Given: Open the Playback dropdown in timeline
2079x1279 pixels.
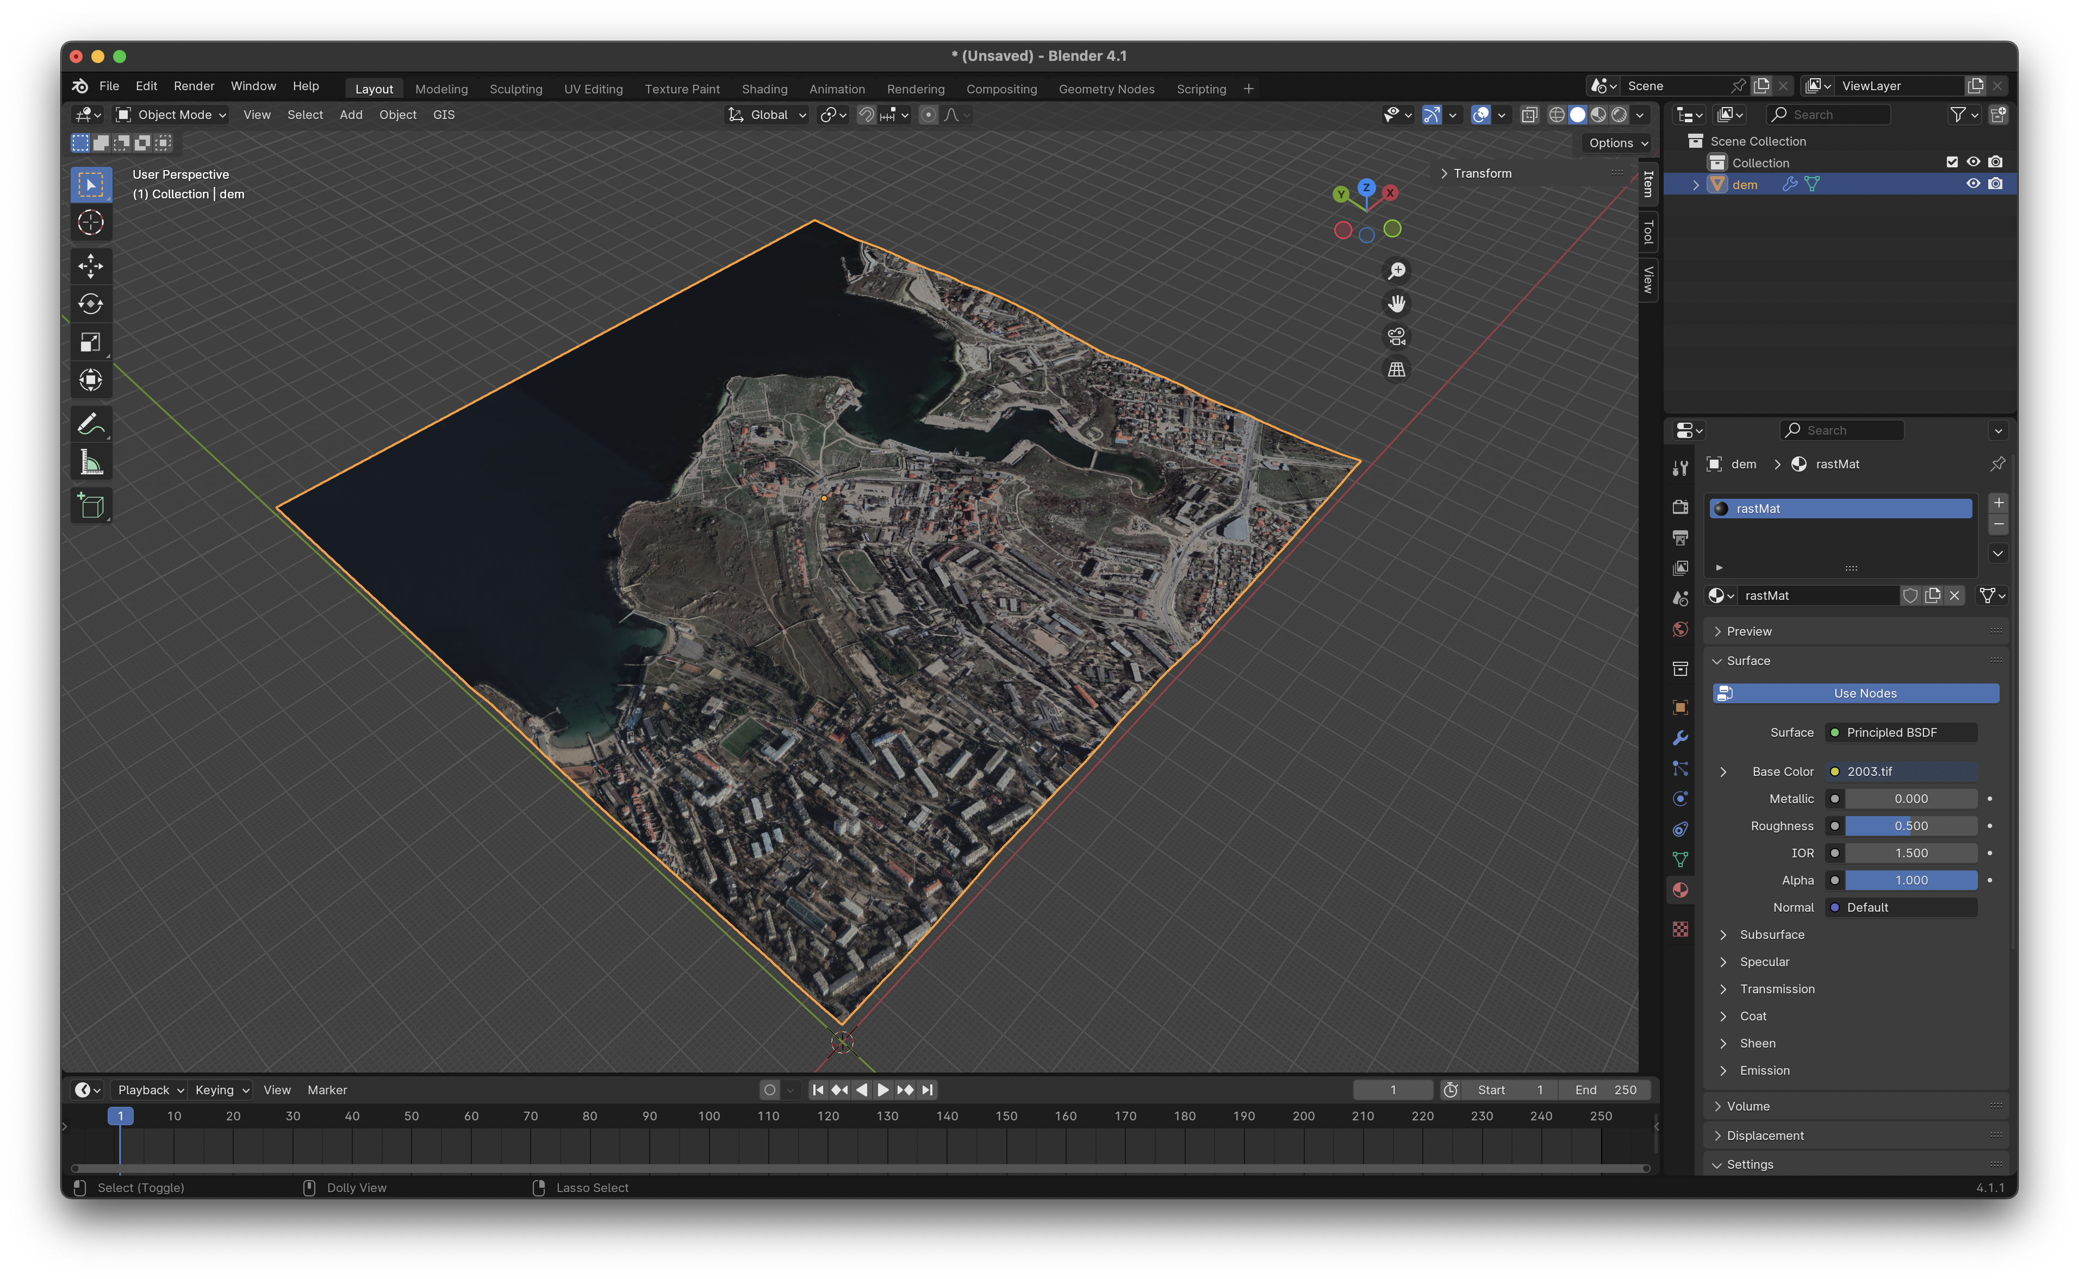Looking at the screenshot, I should tap(150, 1090).
